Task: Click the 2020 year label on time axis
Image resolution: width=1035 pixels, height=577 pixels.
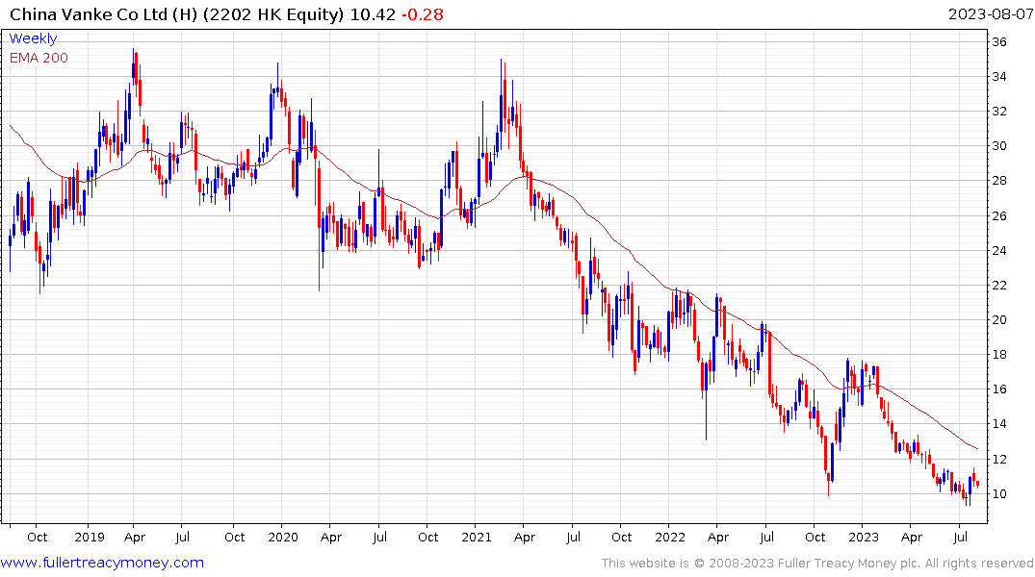Action: pyautogui.click(x=283, y=537)
